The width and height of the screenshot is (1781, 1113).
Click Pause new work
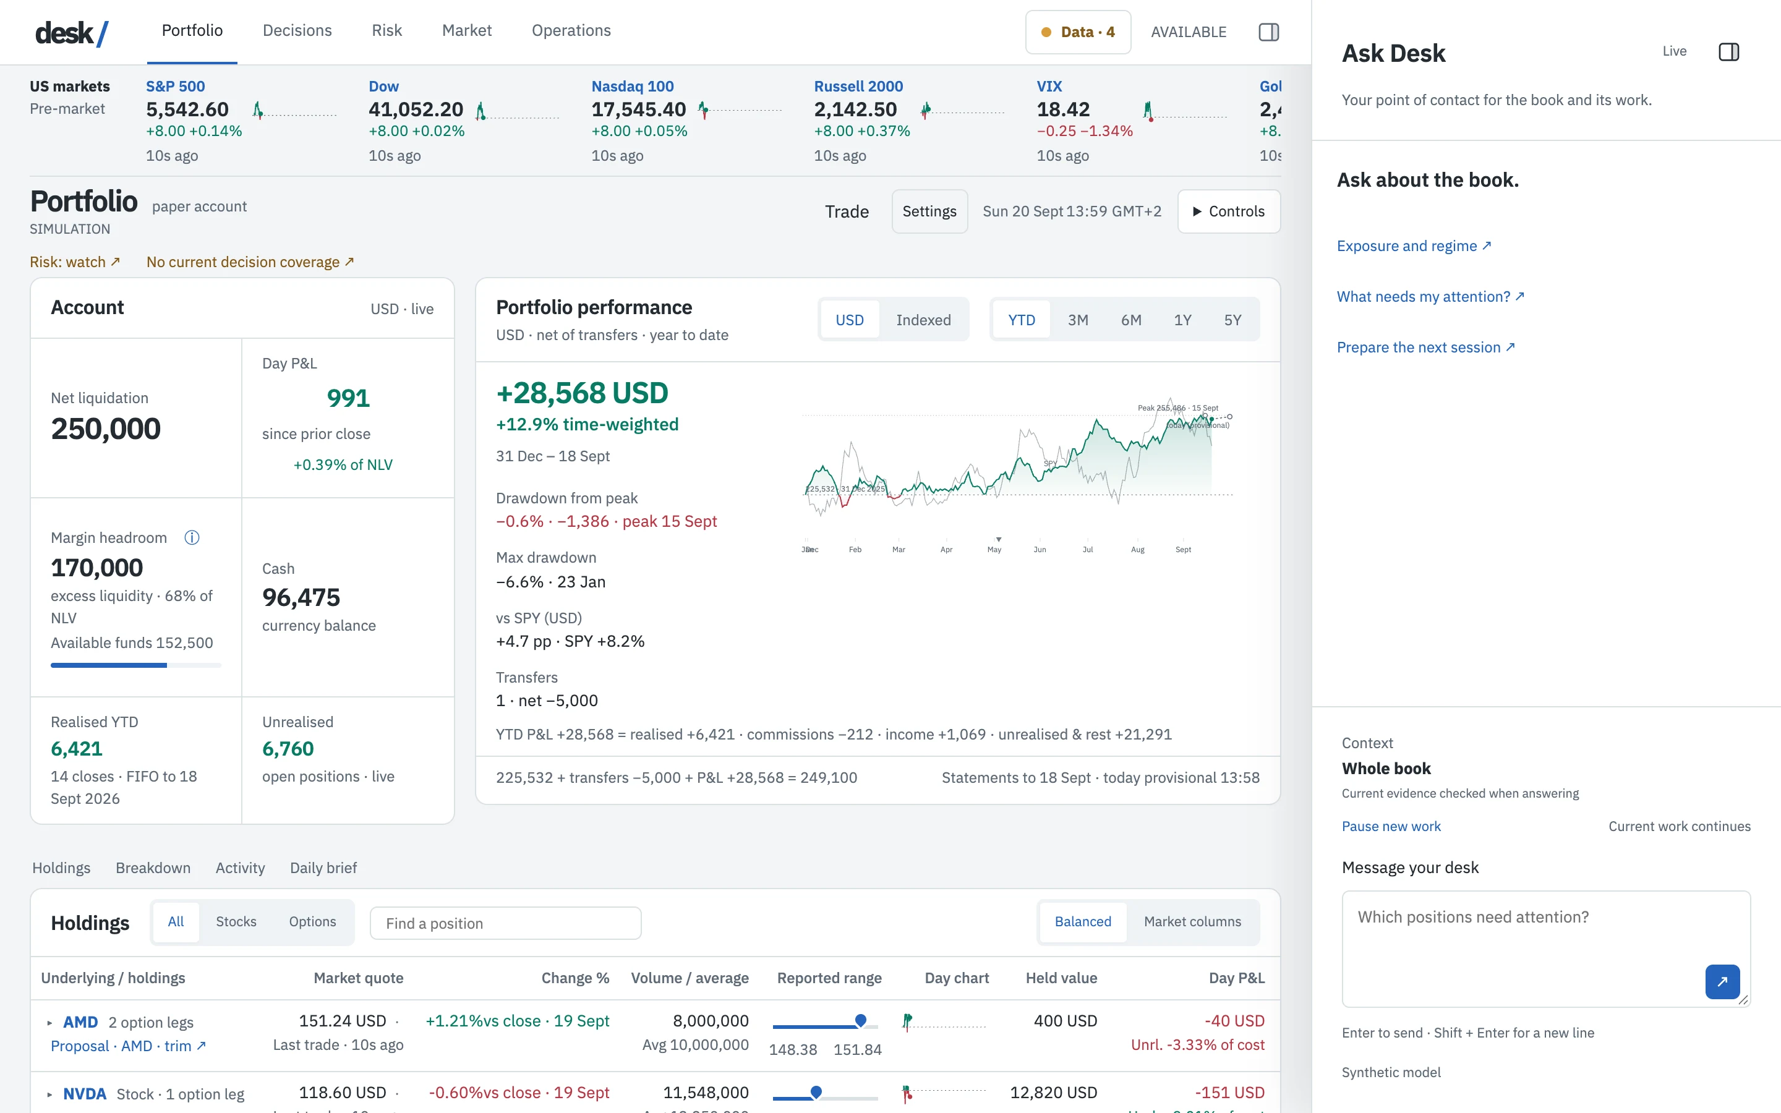pos(1391,826)
